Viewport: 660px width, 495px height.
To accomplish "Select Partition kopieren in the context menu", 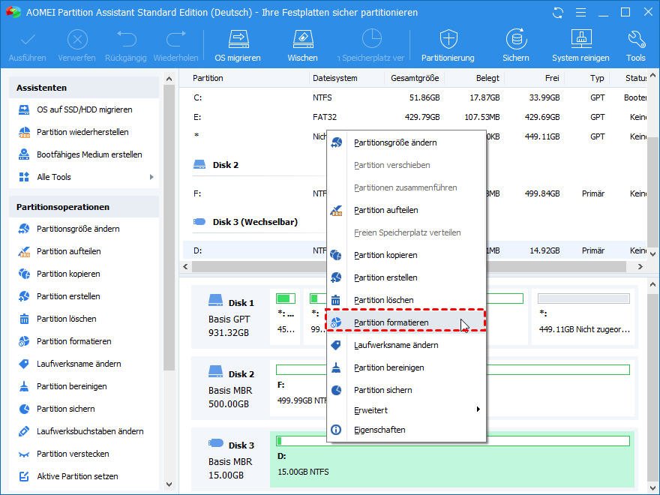I will pos(406,256).
